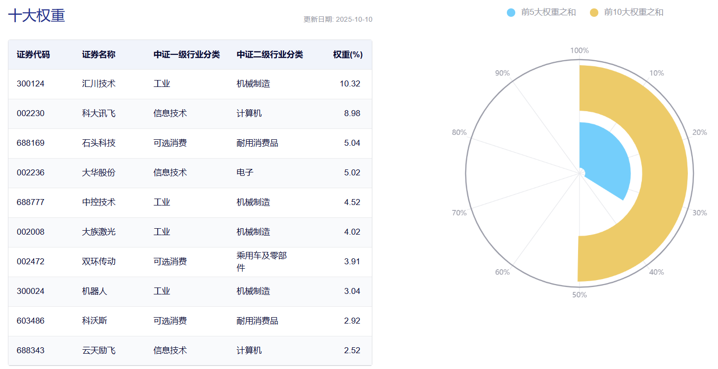The height and width of the screenshot is (369, 718).
Task: Open the 科大讯飞 security name
Action: 98,114
